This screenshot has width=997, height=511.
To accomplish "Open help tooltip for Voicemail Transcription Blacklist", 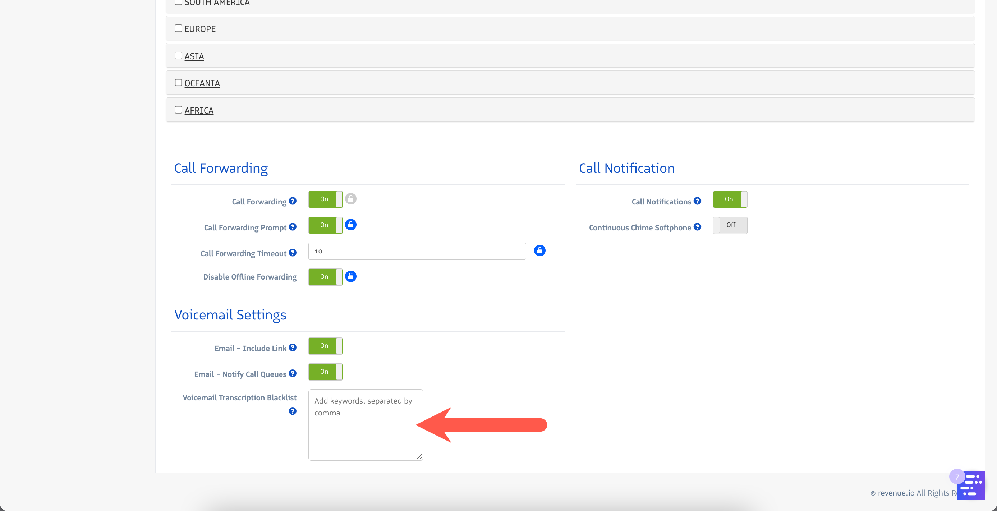I will tap(293, 411).
